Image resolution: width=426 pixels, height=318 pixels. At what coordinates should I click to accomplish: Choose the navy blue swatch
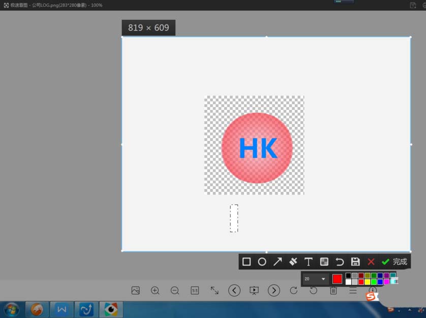[x=380, y=276]
